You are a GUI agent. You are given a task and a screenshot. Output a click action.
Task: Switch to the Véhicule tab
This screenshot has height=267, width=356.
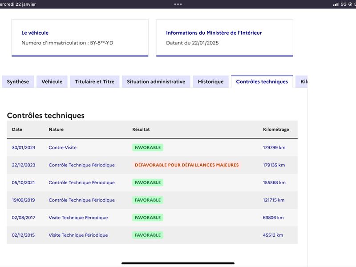pyautogui.click(x=52, y=82)
